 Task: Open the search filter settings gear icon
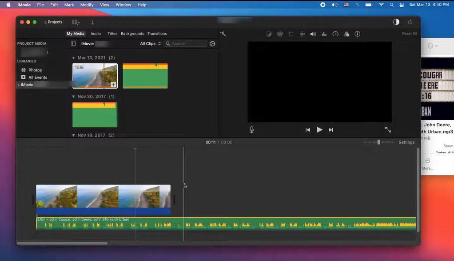pyautogui.click(x=212, y=43)
